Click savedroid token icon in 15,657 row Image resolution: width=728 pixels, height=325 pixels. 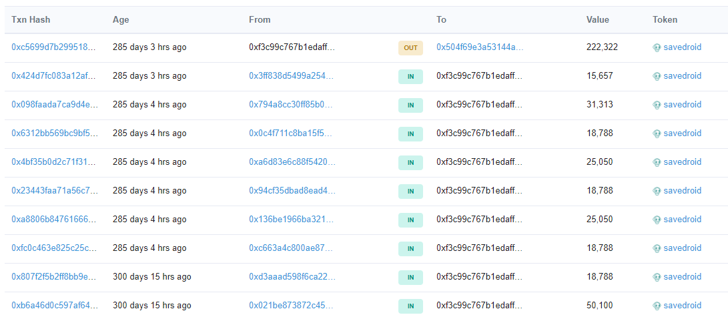click(657, 76)
